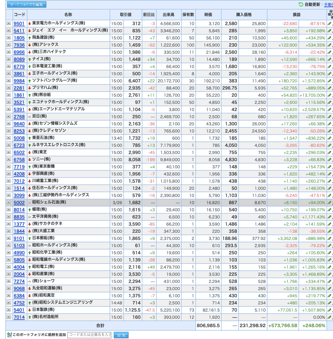
Task: Edit 東京電力 row with pencil icon
Action: point(329,24)
